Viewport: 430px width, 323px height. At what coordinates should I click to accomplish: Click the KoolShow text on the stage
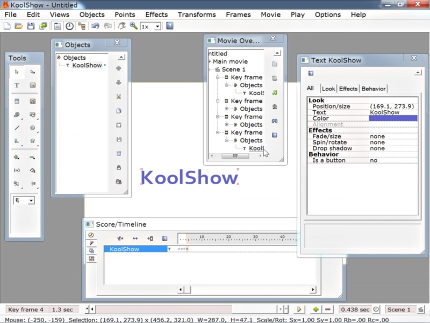point(189,178)
